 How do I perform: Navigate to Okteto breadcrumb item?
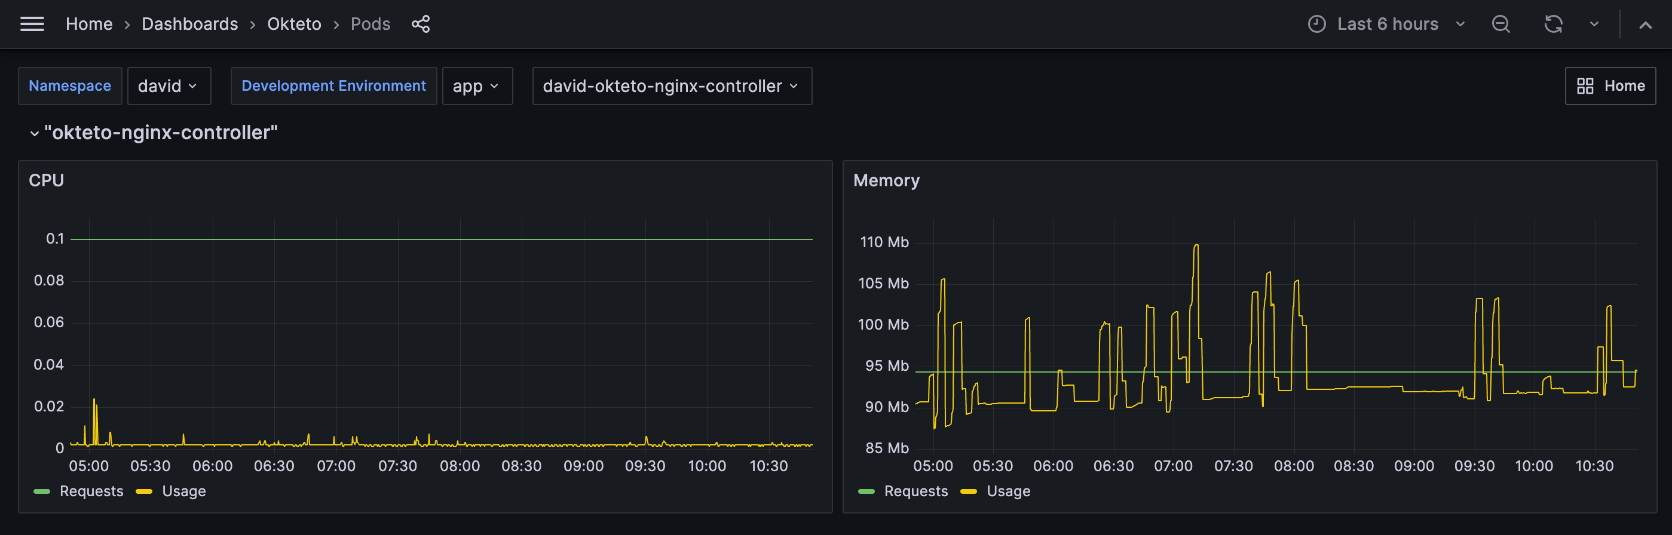pos(294,24)
